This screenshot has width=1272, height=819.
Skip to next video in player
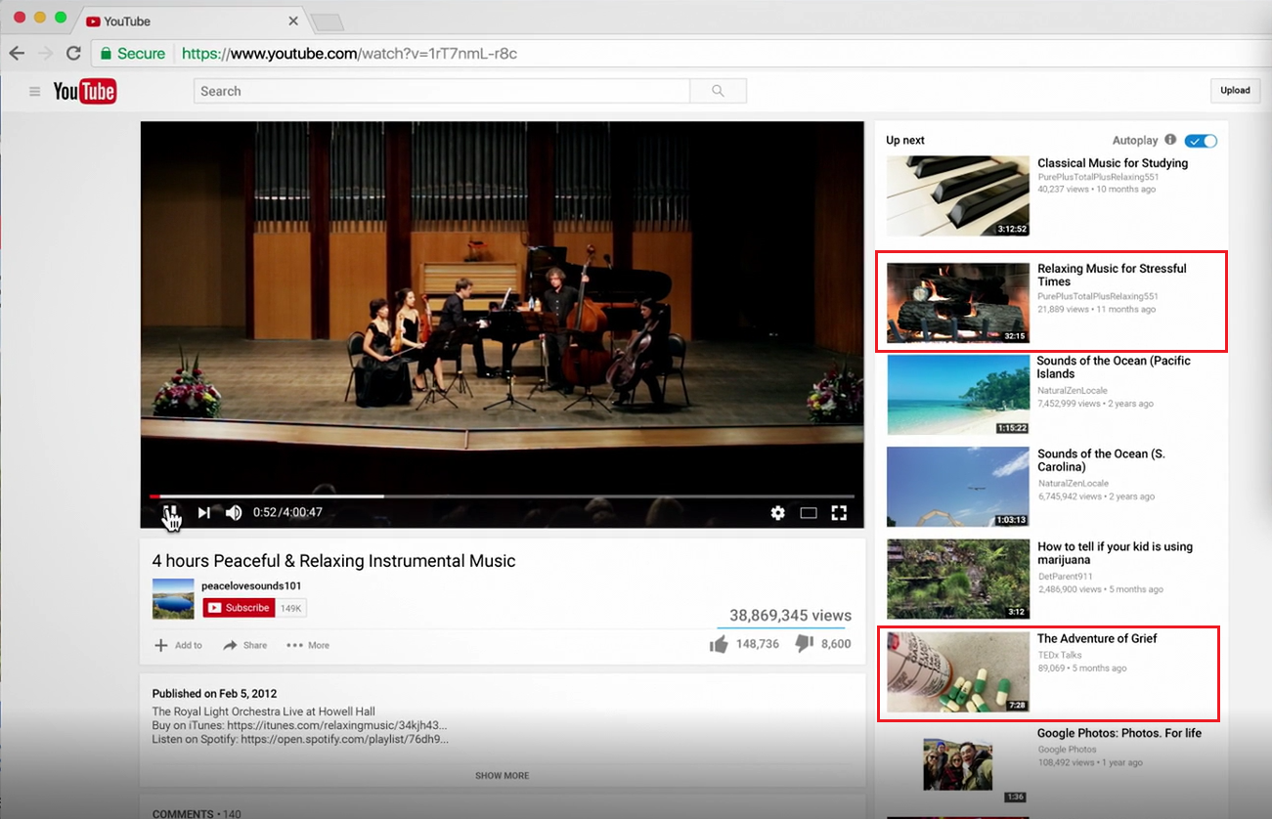203,513
